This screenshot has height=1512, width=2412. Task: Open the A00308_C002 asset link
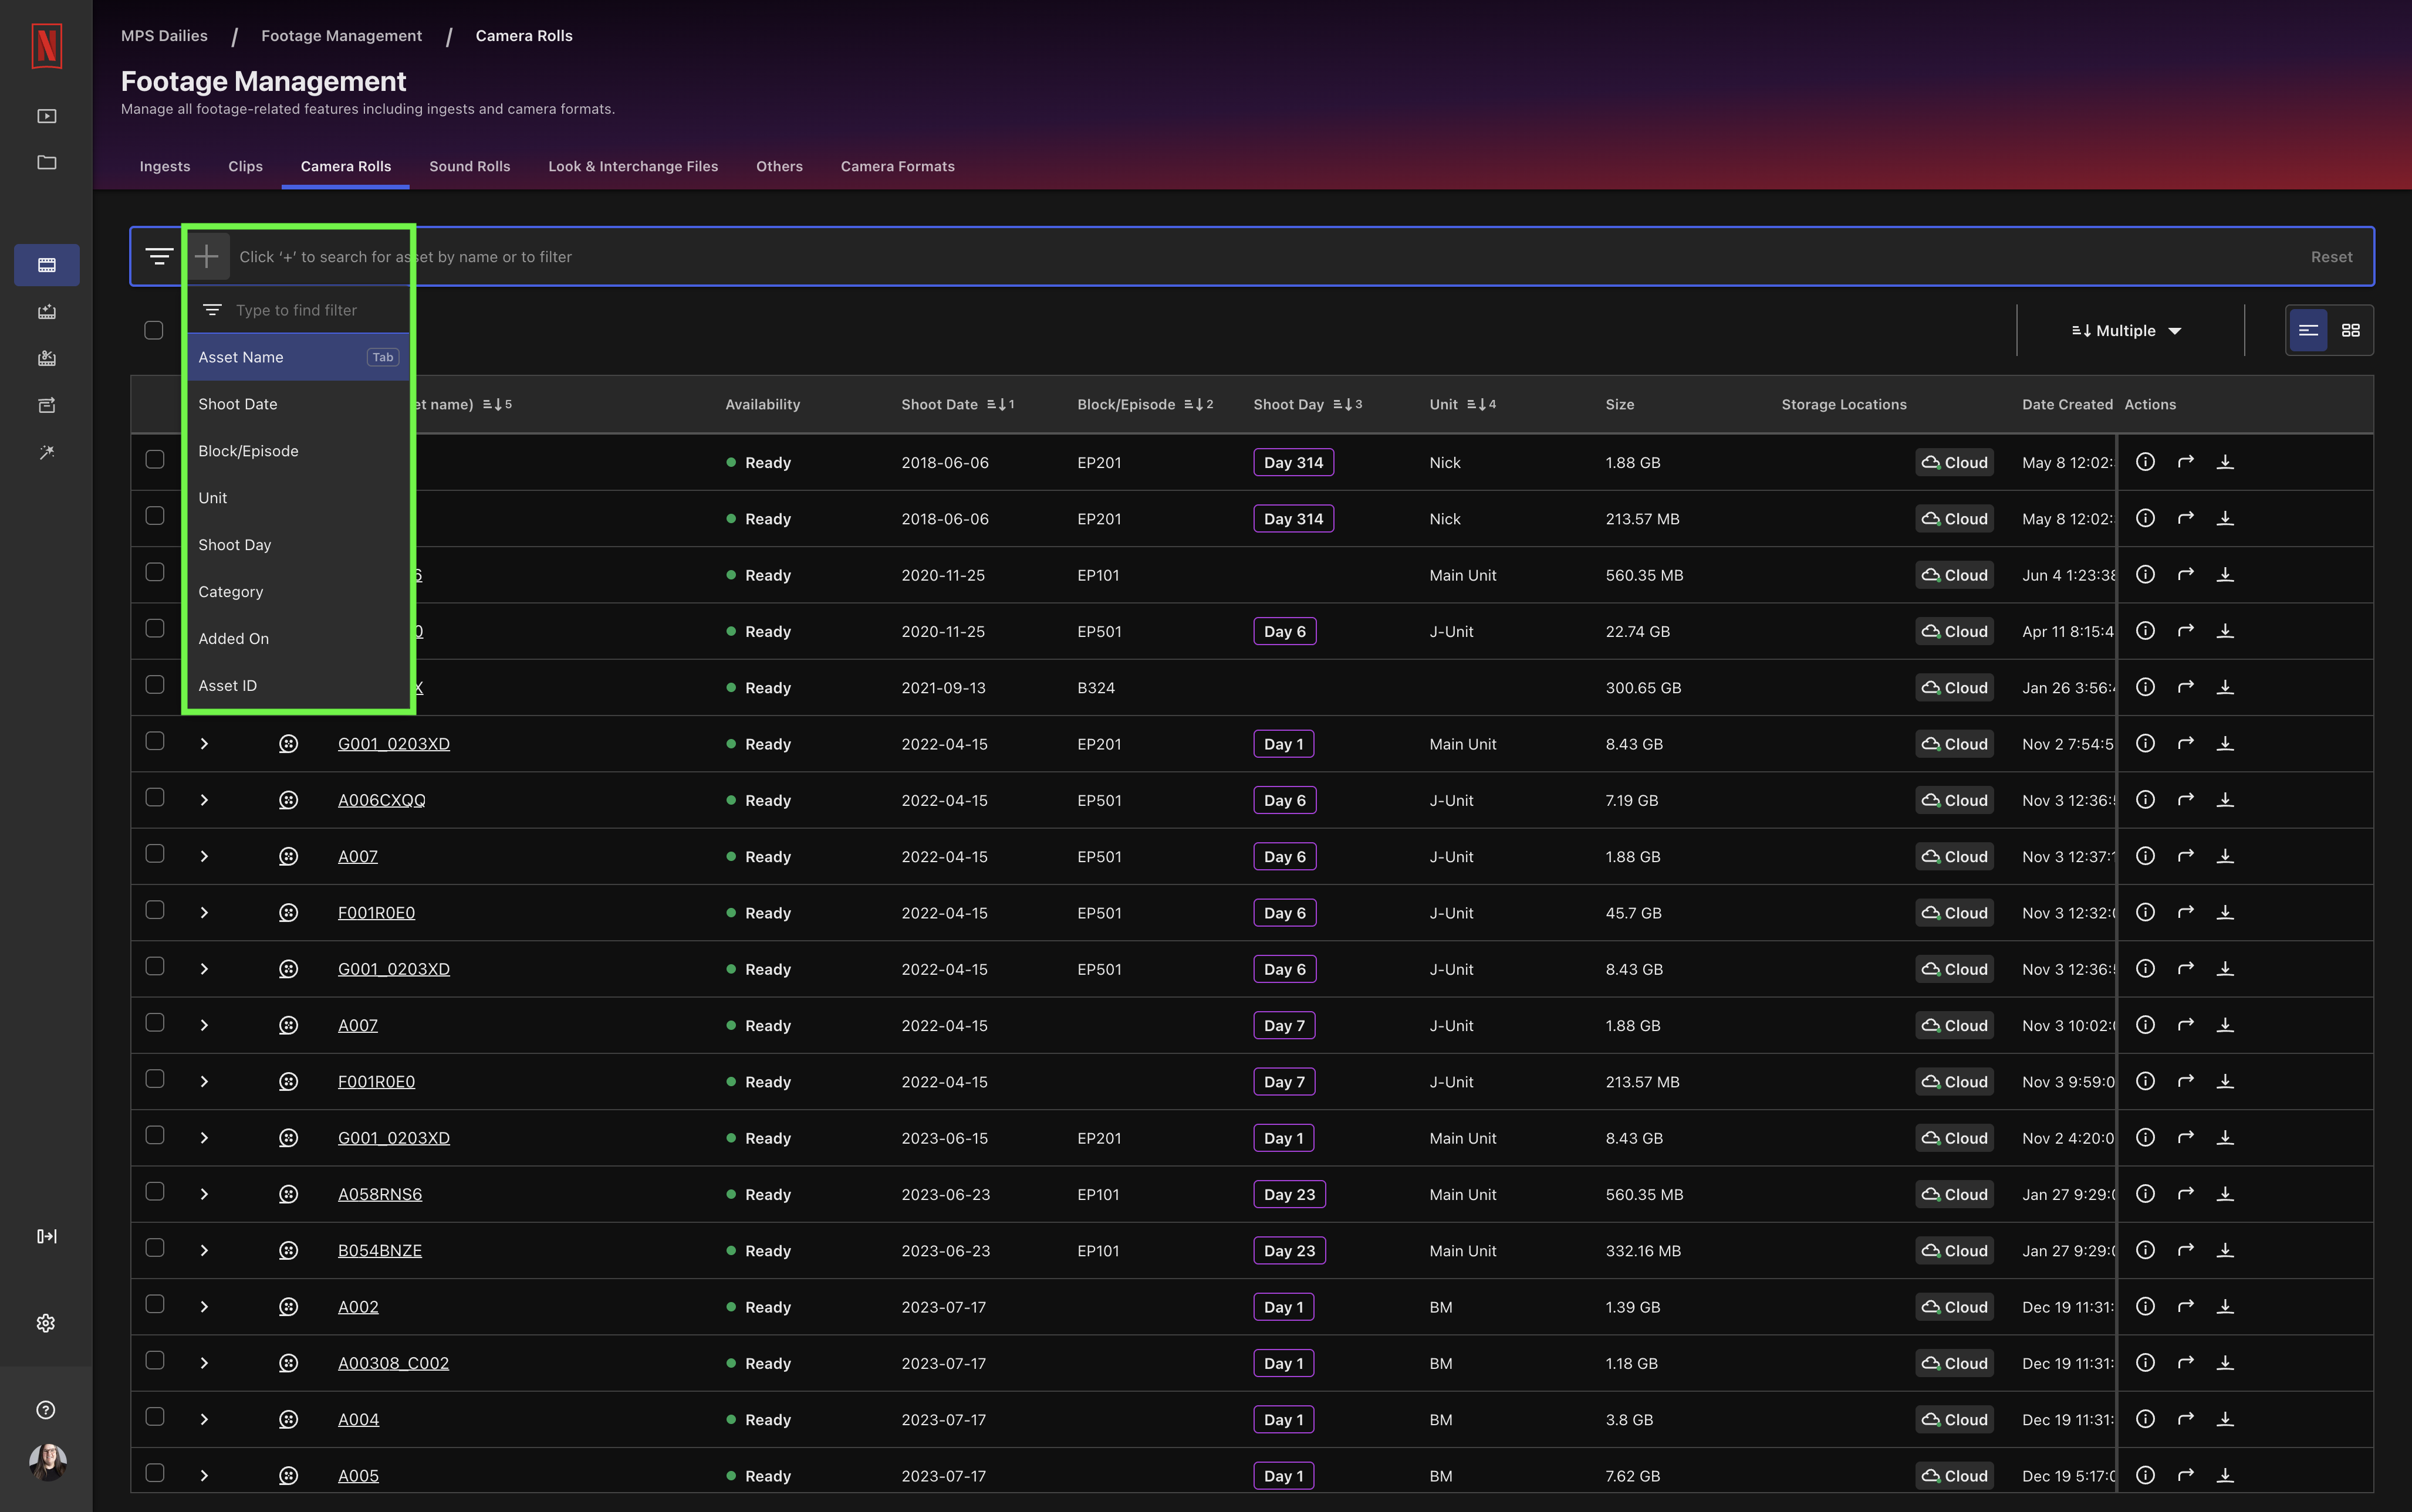pyautogui.click(x=392, y=1362)
